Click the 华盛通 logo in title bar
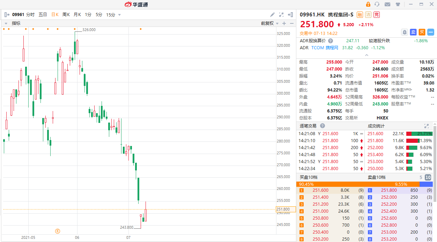 (x=136, y=4)
